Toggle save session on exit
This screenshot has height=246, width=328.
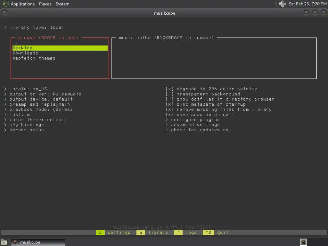click(200, 115)
